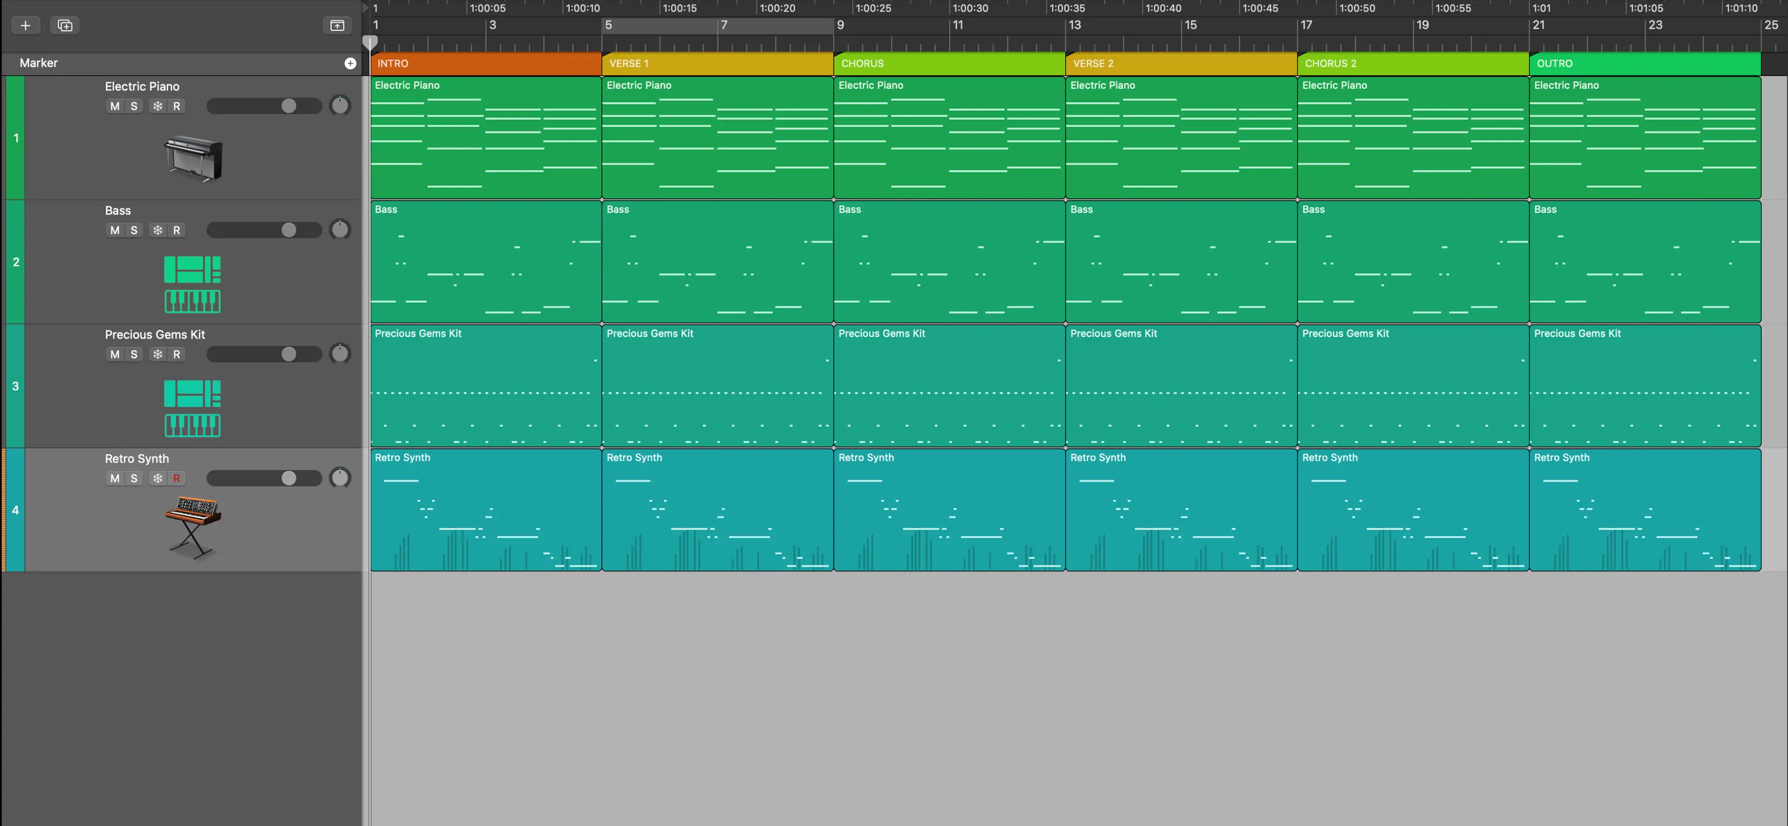The width and height of the screenshot is (1788, 826).
Task: Click bar 13 in the ruler
Action: 1075,26
